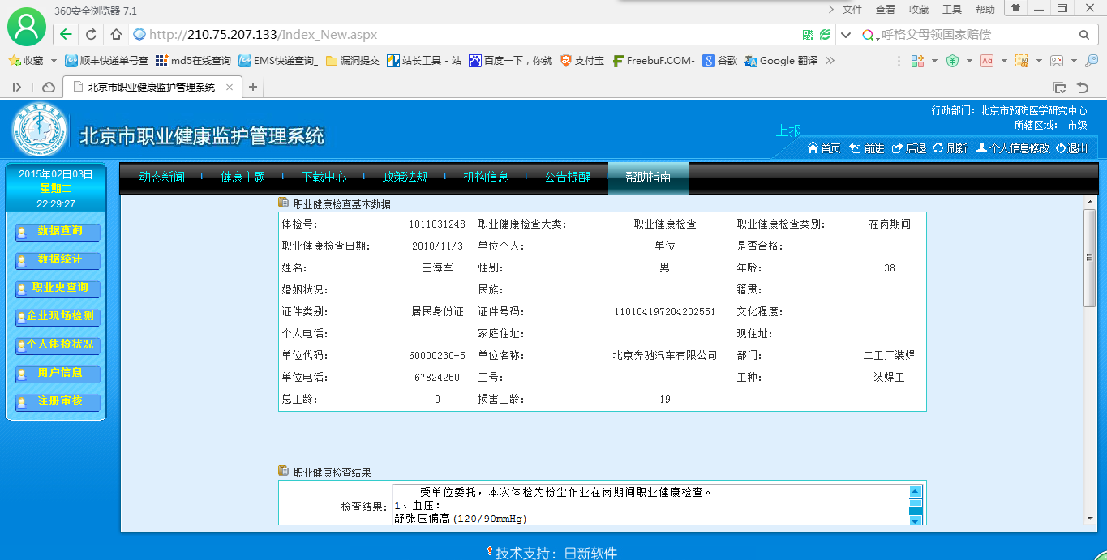This screenshot has width=1107, height=560.
Task: Click 后退 in the system header
Action: pyautogui.click(x=909, y=148)
